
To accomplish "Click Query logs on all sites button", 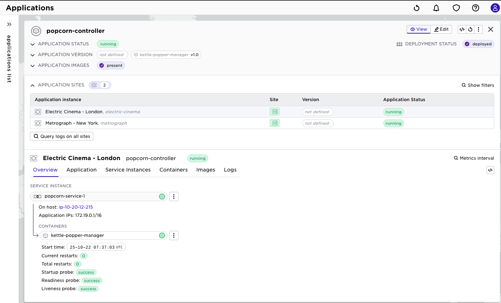I will click(x=62, y=136).
